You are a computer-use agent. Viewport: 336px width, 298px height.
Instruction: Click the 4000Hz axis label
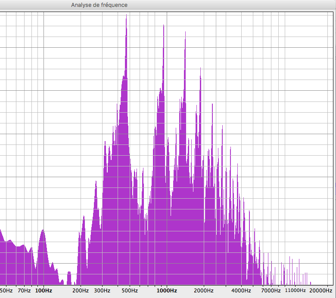click(x=241, y=291)
